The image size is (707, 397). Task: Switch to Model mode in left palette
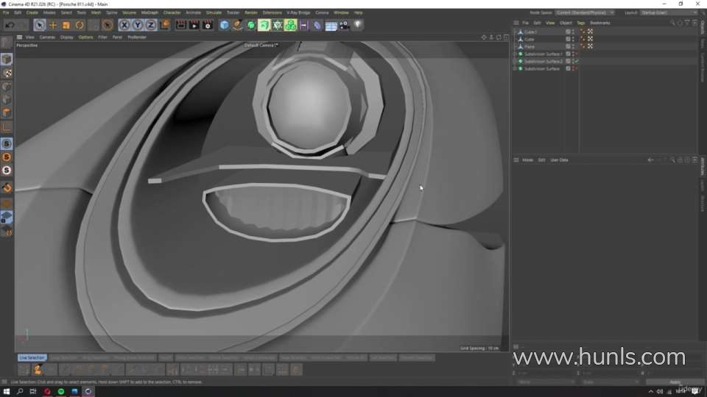point(7,59)
